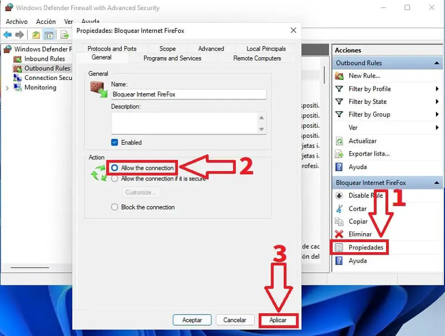Open the Archivo menu
Screen dimensions: 445x336
(17, 22)
